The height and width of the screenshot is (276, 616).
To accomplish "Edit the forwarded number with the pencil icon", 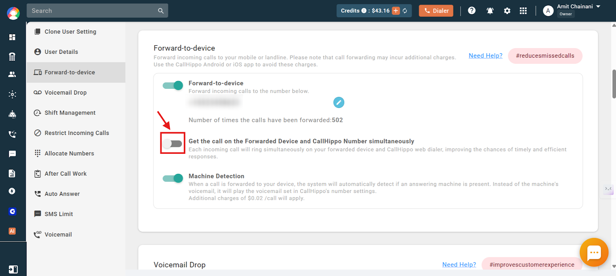I will [339, 102].
